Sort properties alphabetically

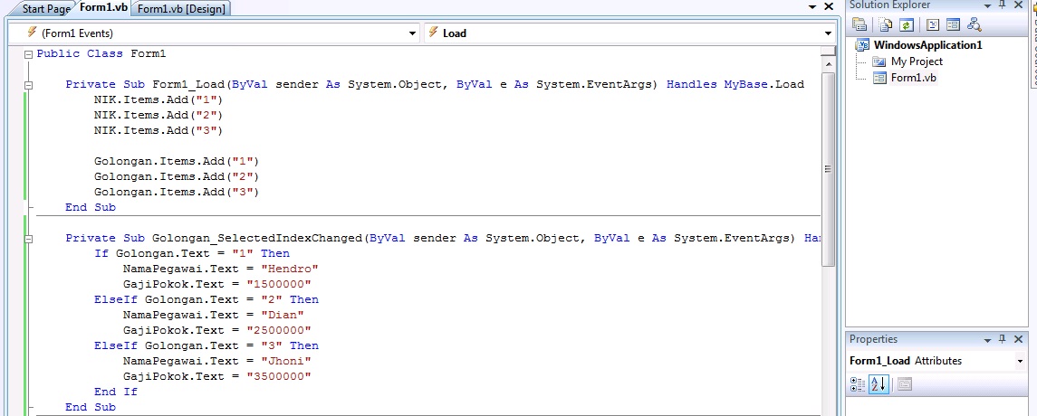point(879,384)
